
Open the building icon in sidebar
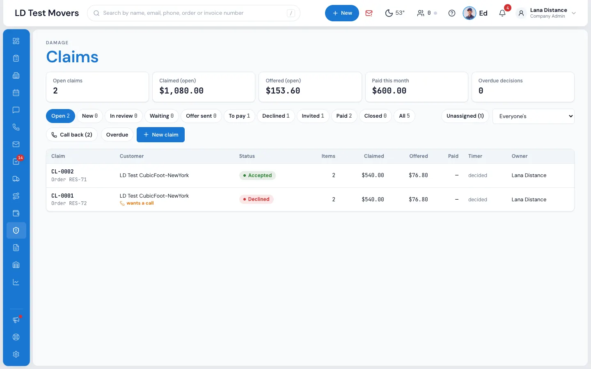(16, 75)
